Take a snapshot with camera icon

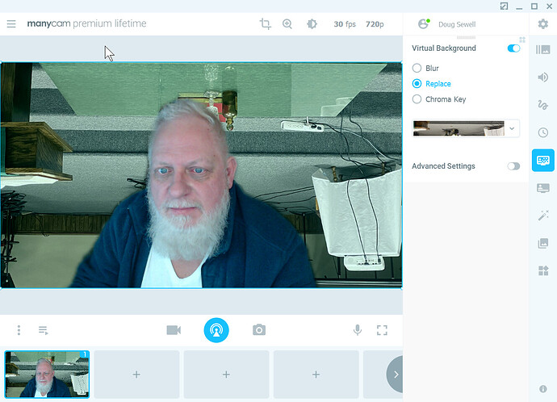coord(259,330)
